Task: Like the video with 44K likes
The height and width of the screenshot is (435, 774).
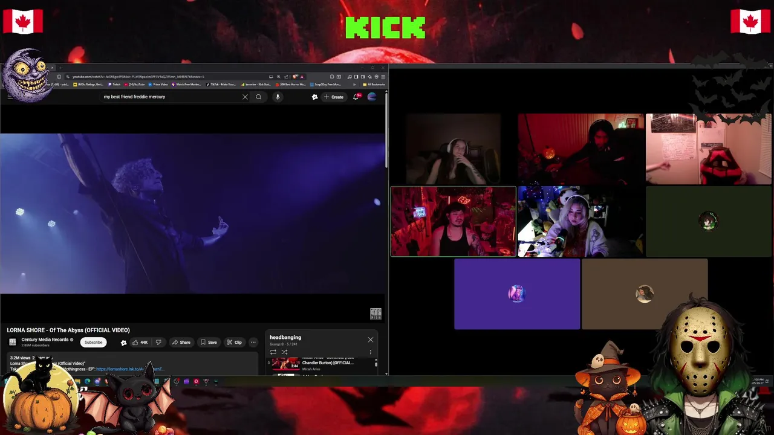Action: (x=140, y=342)
